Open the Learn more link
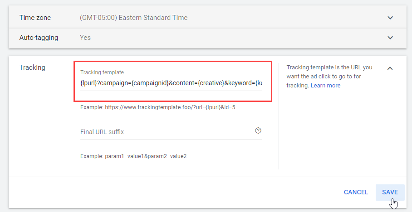This screenshot has width=412, height=212. (x=325, y=86)
